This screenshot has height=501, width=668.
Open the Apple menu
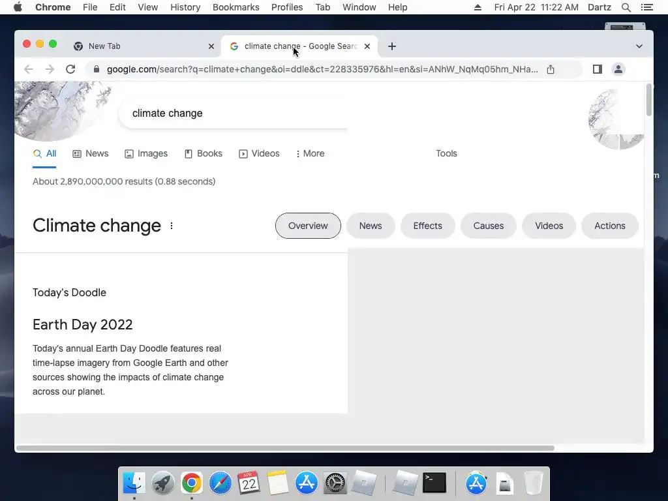click(x=18, y=7)
